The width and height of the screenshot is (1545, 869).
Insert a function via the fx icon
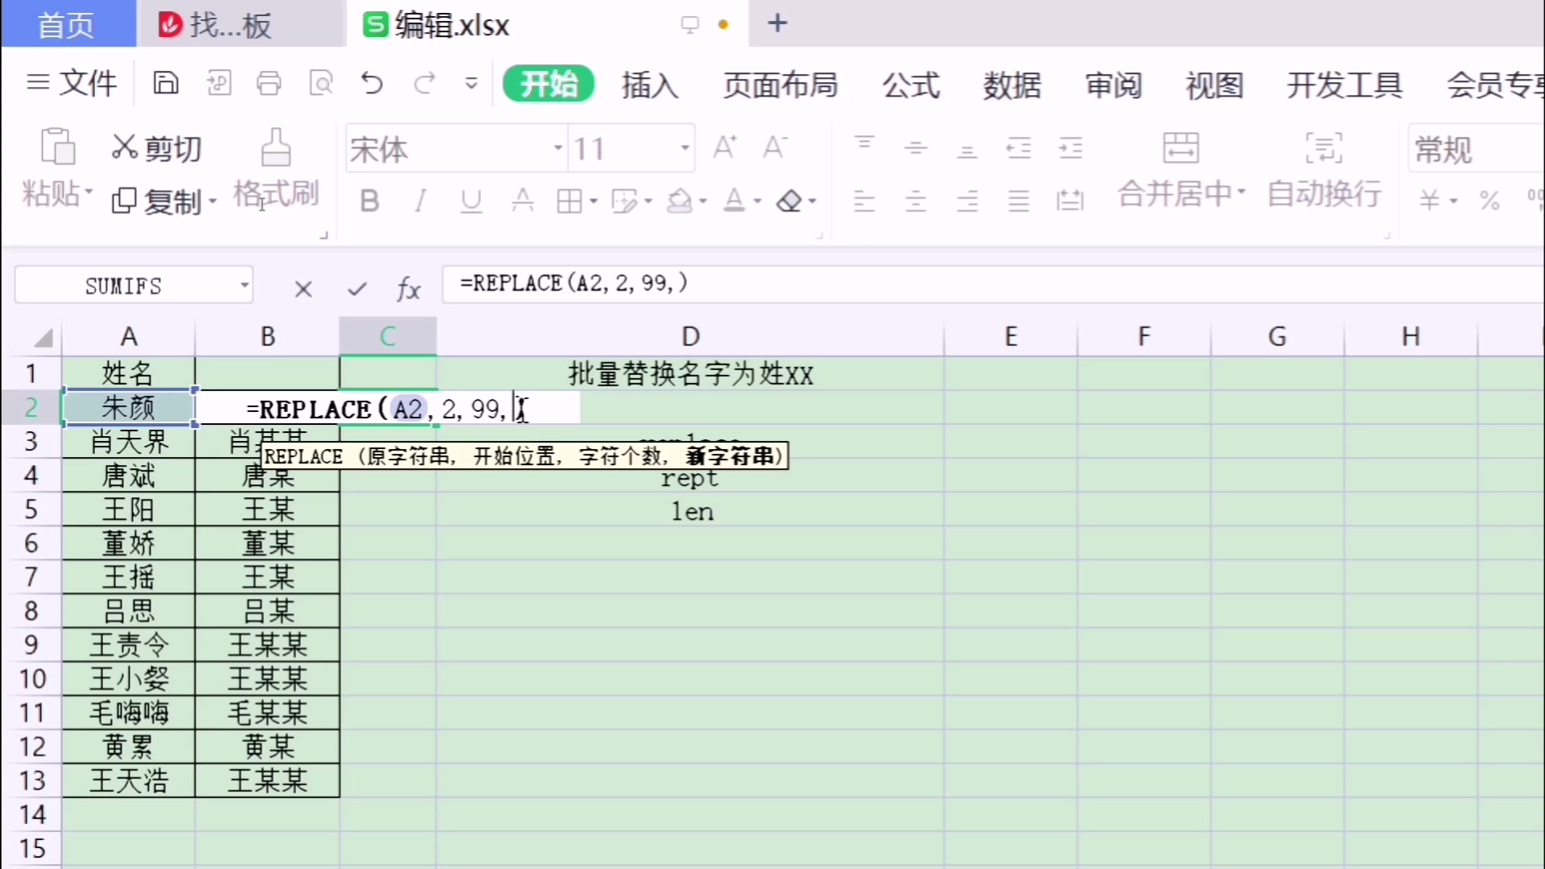409,287
